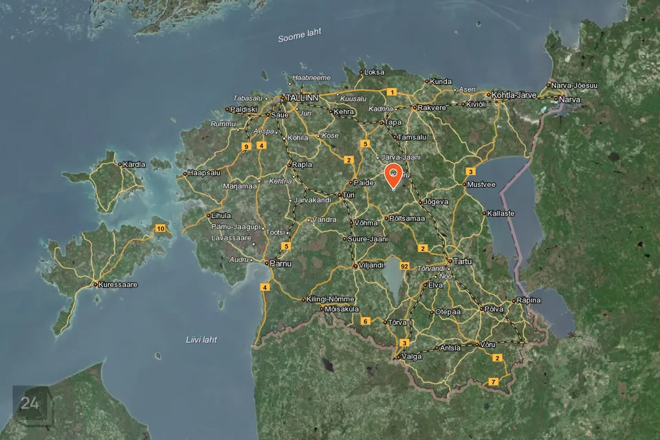Select the Kohtla-Järve city label
660x440 pixels.
pos(514,95)
